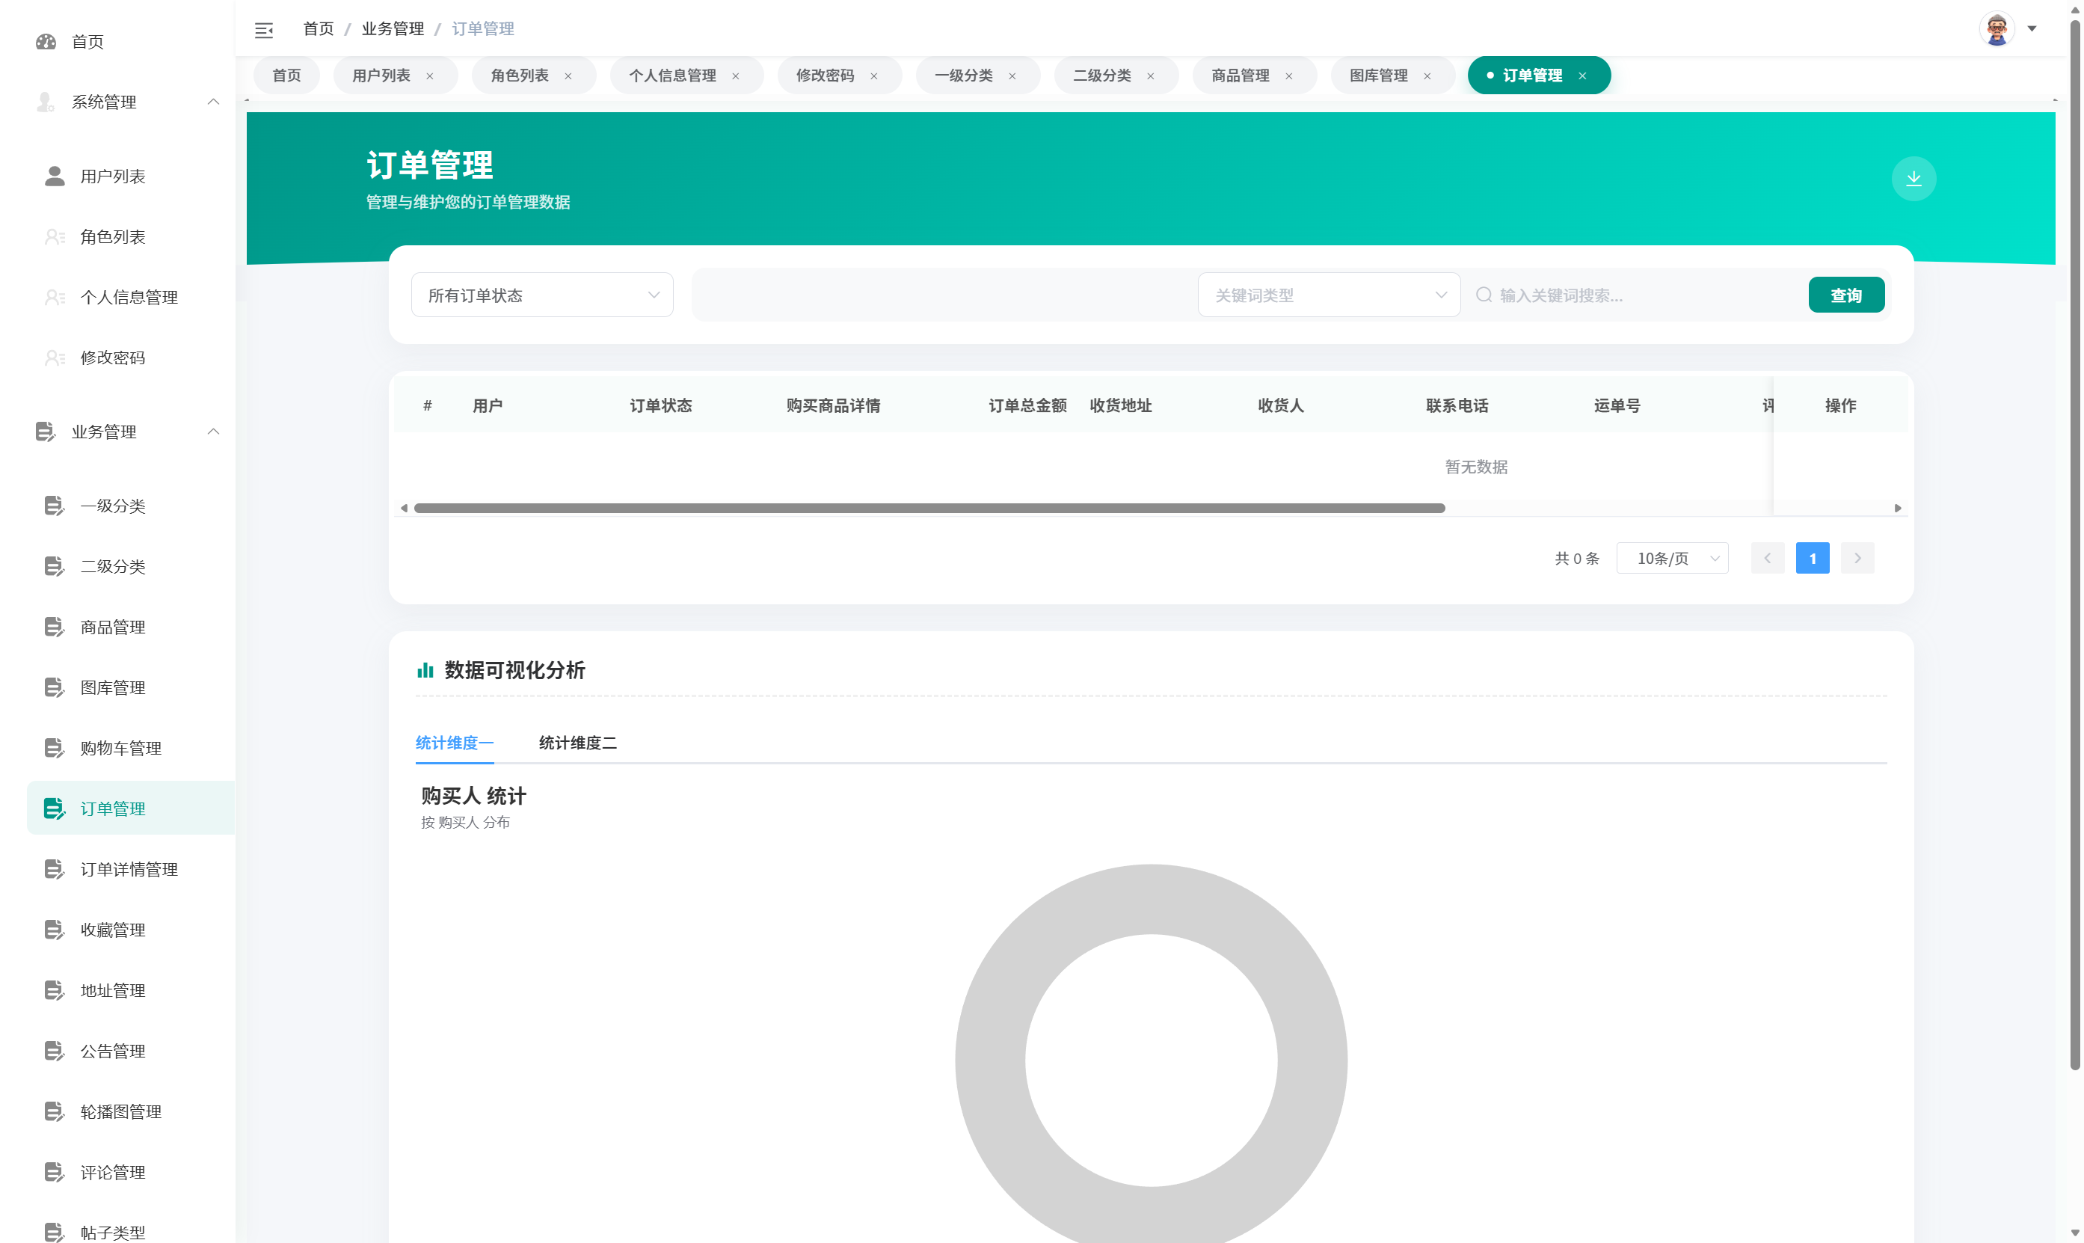Switch to the 统计维度二 tab
This screenshot has width=2084, height=1243.
click(x=577, y=743)
